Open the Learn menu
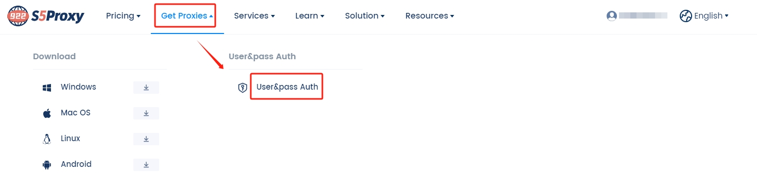 coord(309,16)
